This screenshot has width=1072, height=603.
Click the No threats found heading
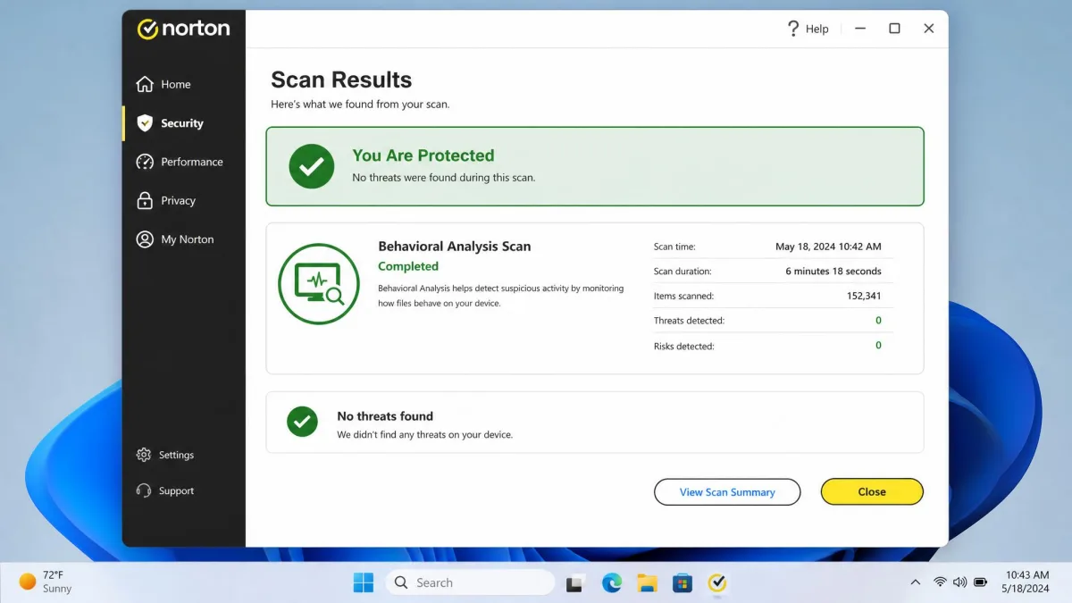[x=385, y=416]
